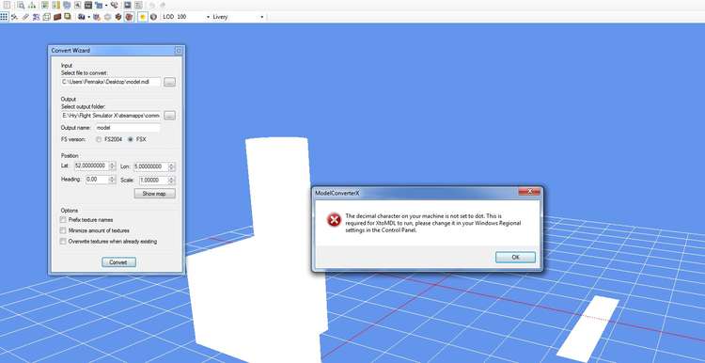Click OK in the ModelConverterX error dialog
Image resolution: width=705 pixels, height=363 pixels.
(x=515, y=258)
